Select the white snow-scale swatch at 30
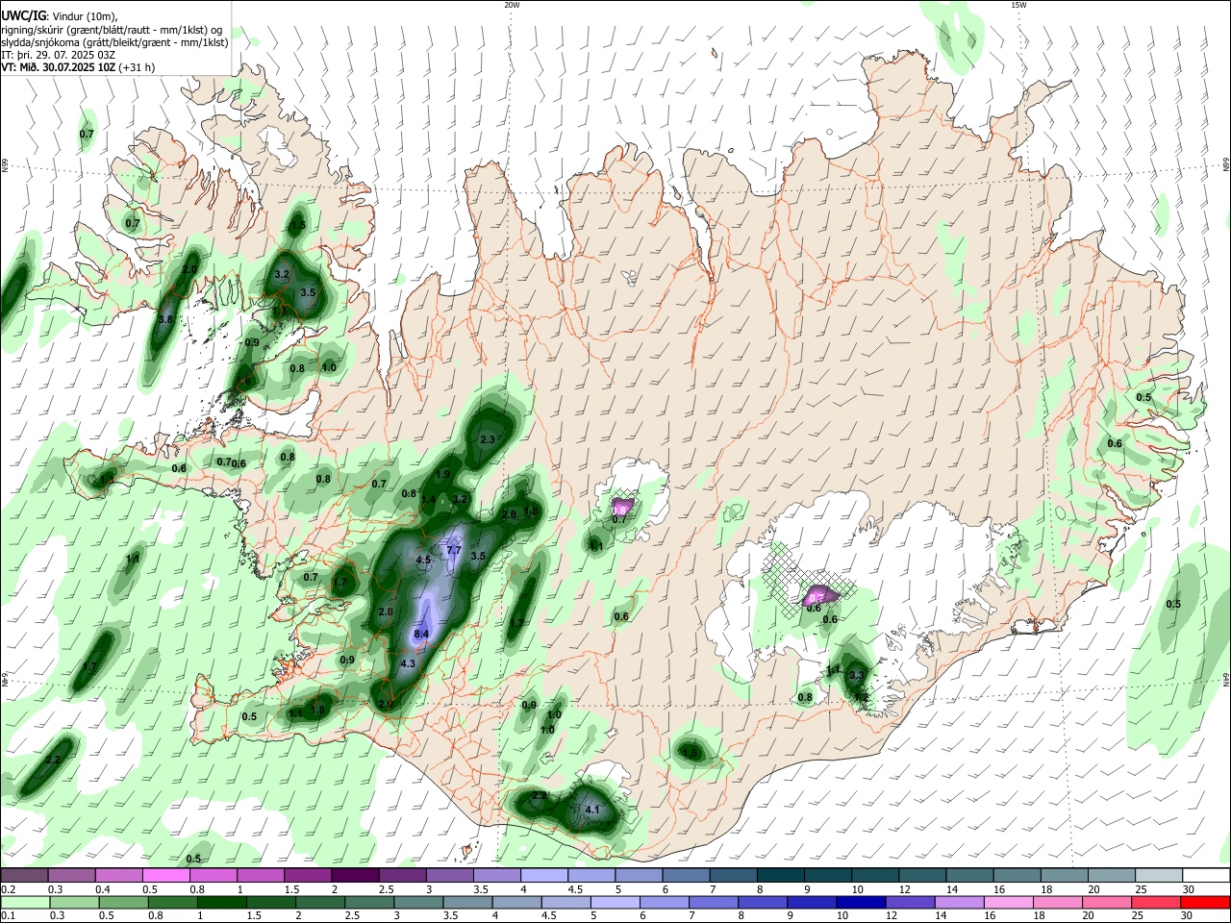 [x=1207, y=875]
